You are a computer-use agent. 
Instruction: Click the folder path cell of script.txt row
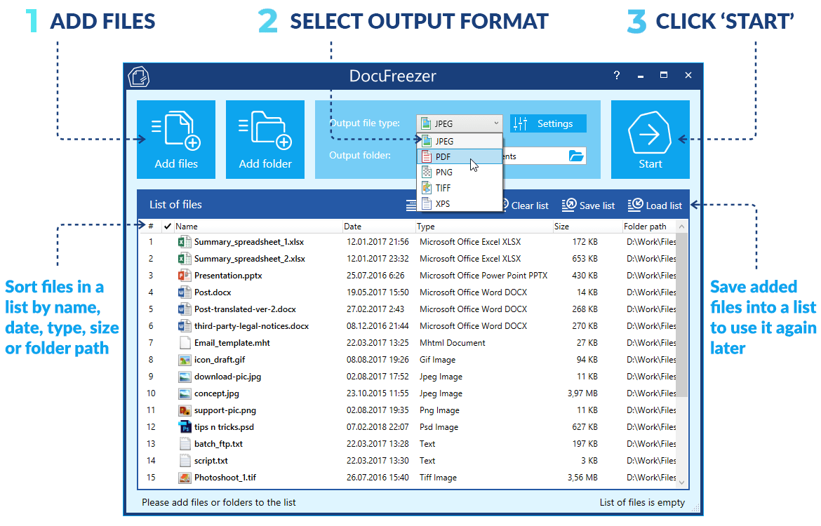[651, 461]
